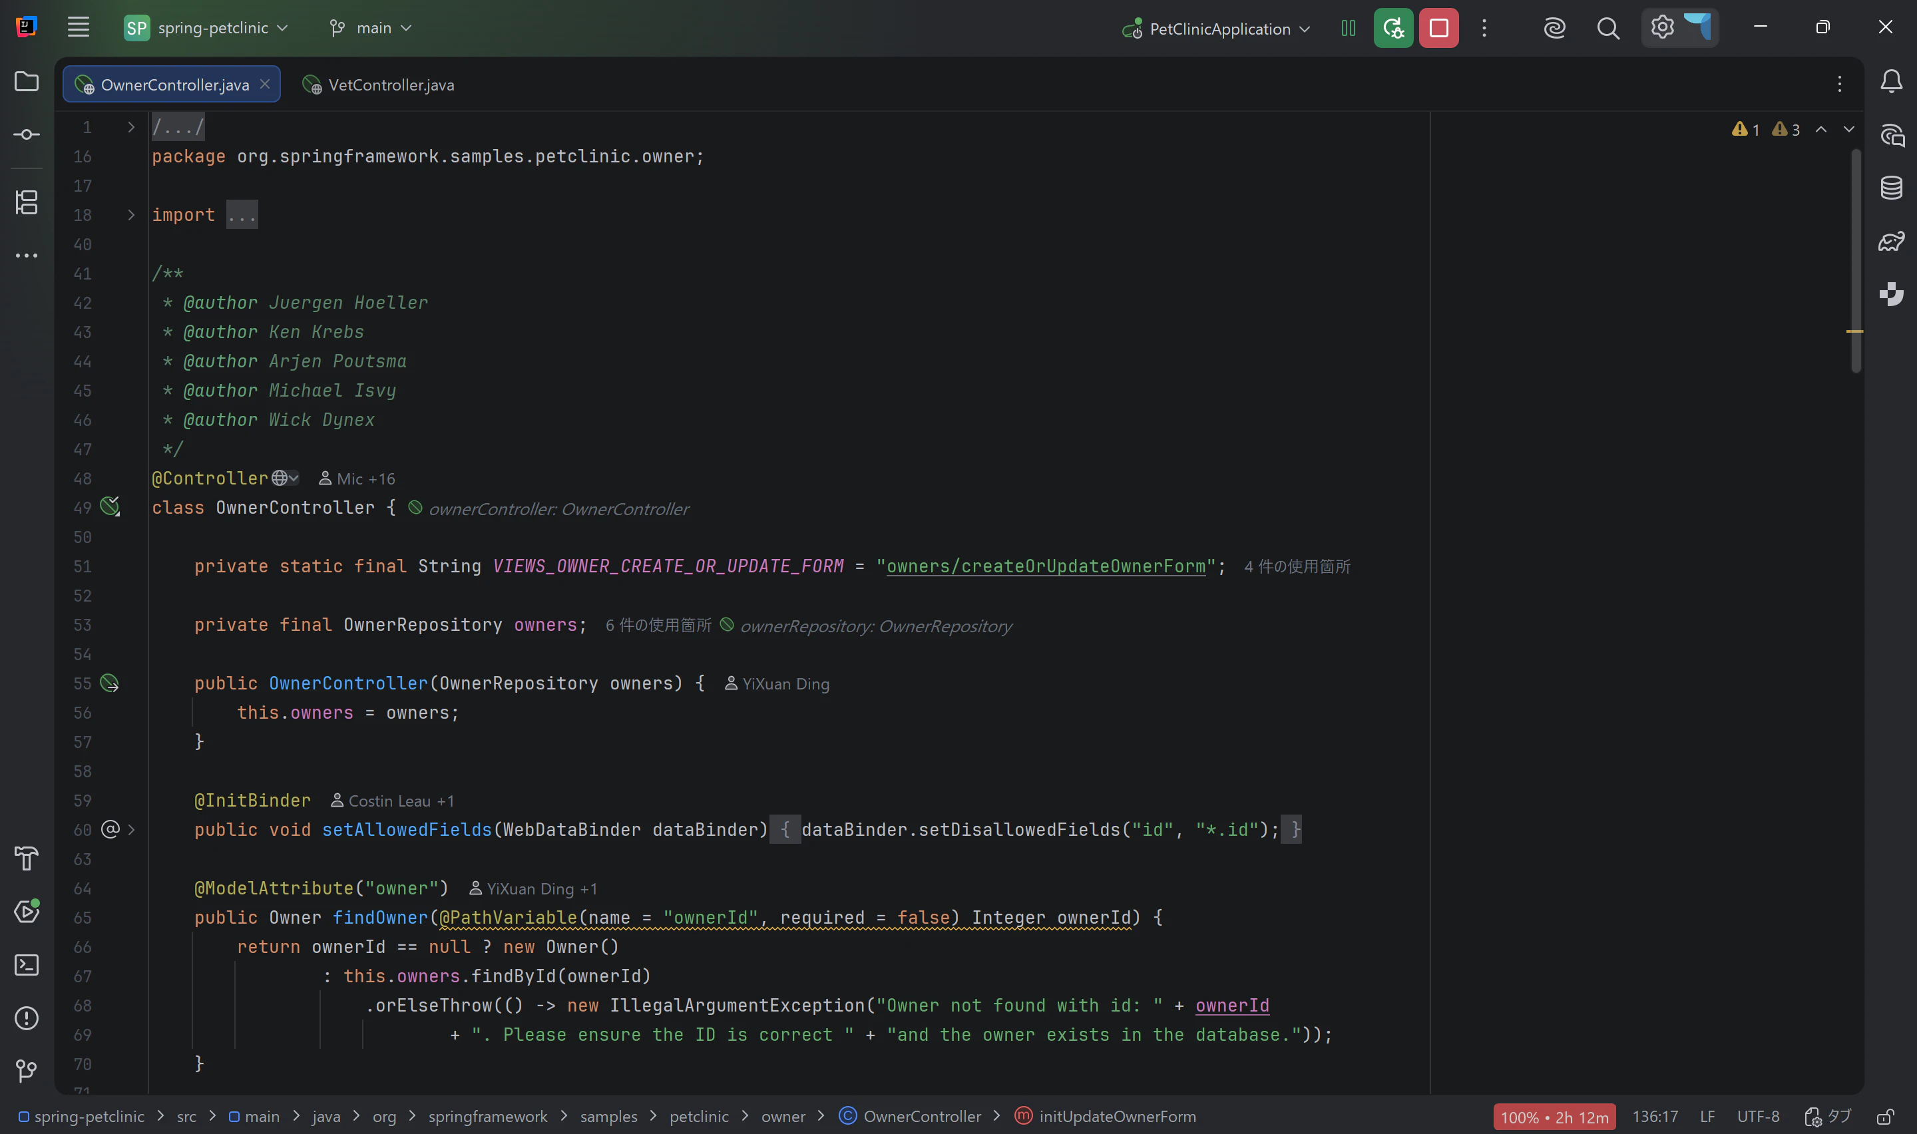The height and width of the screenshot is (1134, 1917).
Task: Open the Notifications bell
Action: (x=1891, y=81)
